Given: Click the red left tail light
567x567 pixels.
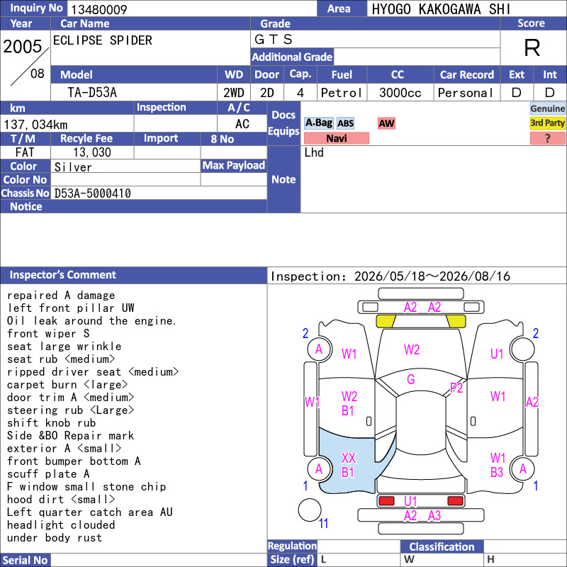Looking at the screenshot, I should pos(386,501).
